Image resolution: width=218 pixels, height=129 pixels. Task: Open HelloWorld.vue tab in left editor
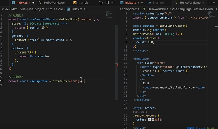54,2
